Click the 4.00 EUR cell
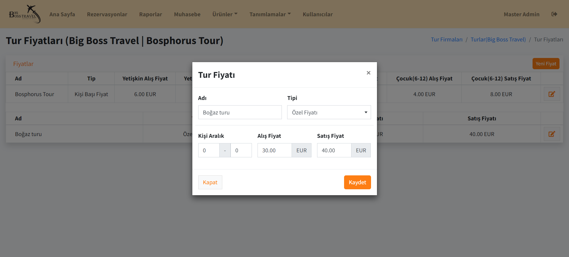The width and height of the screenshot is (569, 257). 424,94
